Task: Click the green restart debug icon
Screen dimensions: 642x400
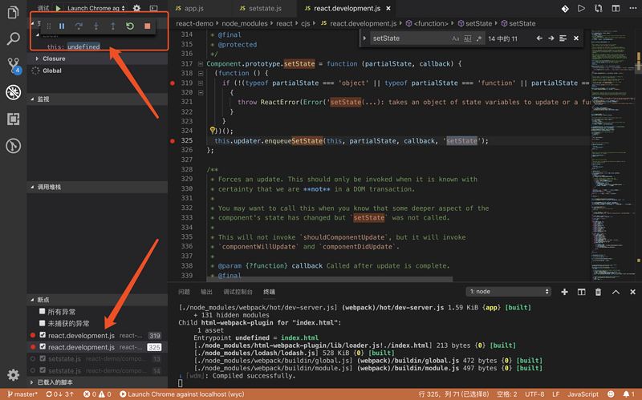Action: click(x=130, y=26)
